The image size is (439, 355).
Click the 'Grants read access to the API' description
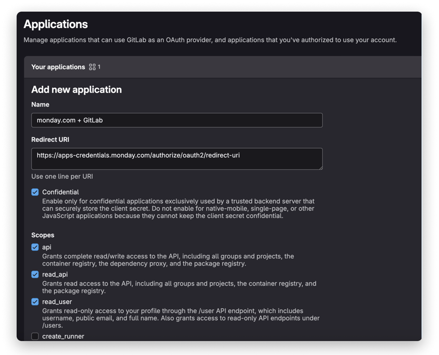[179, 287]
